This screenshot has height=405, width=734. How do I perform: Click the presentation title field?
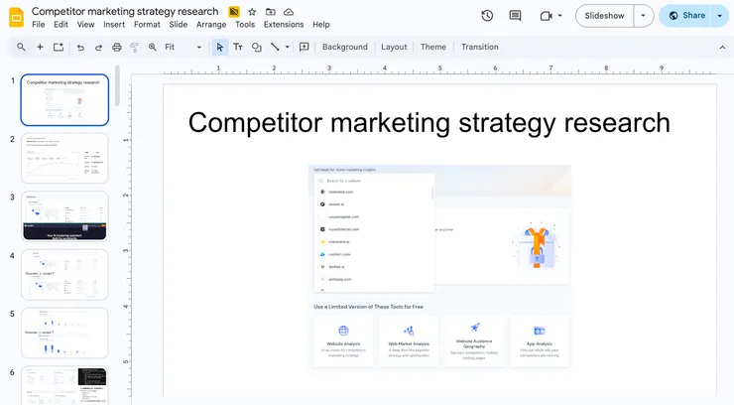(x=125, y=11)
